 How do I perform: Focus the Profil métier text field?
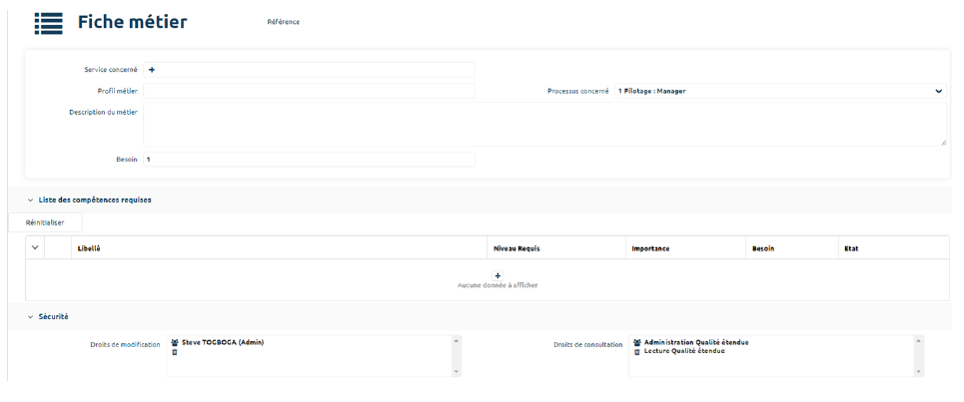point(309,91)
